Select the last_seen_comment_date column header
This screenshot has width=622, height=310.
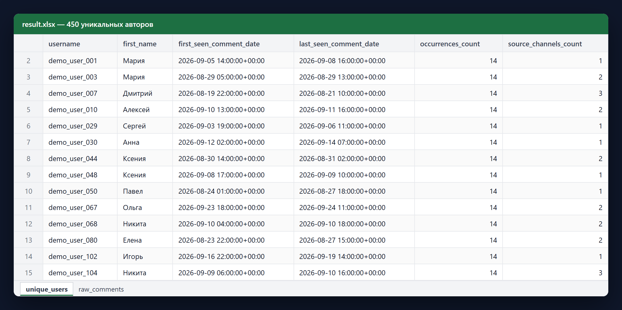coord(354,44)
